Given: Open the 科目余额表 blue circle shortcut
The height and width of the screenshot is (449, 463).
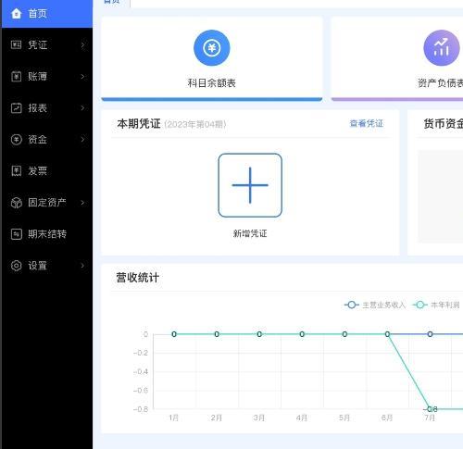Looking at the screenshot, I should click(212, 48).
